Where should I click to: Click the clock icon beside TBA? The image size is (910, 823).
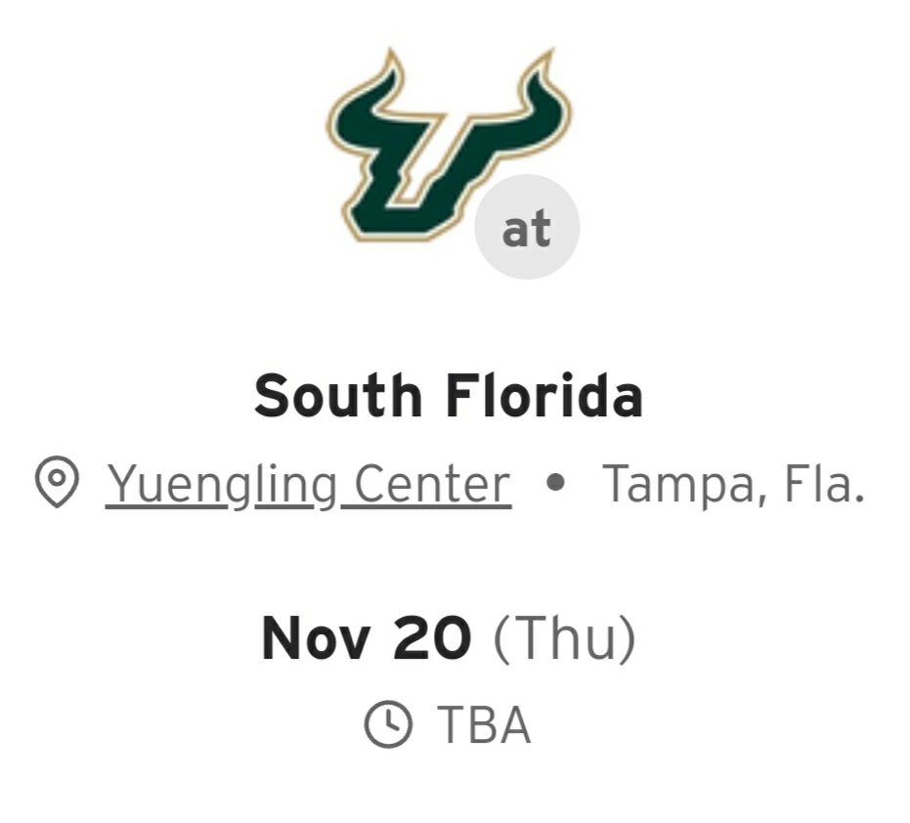point(388,725)
